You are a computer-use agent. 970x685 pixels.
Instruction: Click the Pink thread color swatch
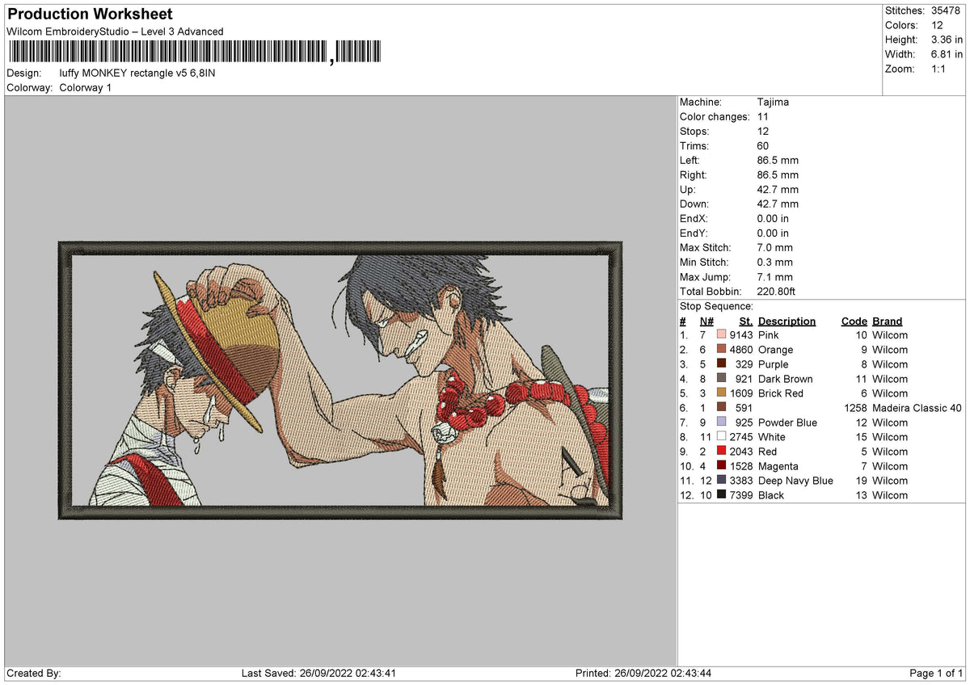(x=721, y=335)
